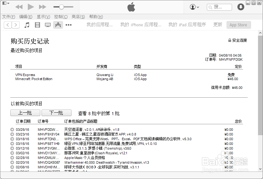Open order details arrow for 02/20/16
The image size is (263, 179).
[12, 162]
